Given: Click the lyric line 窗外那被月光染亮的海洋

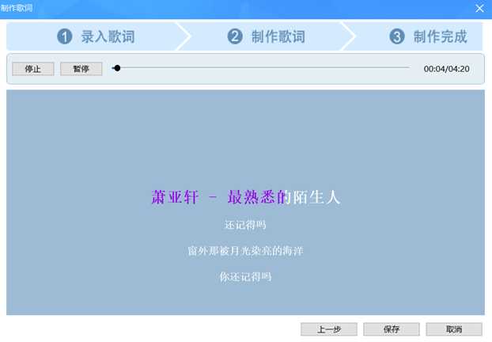Looking at the screenshot, I should pyautogui.click(x=245, y=251).
